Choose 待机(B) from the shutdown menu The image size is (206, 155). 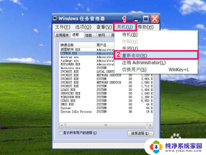pos(130,34)
